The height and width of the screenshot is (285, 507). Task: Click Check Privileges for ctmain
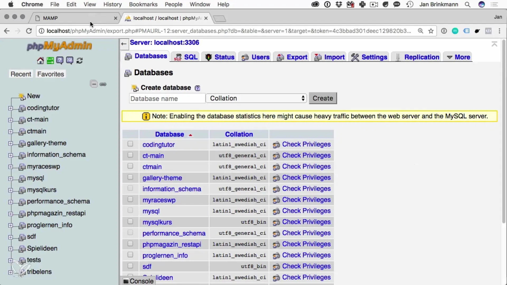(306, 167)
